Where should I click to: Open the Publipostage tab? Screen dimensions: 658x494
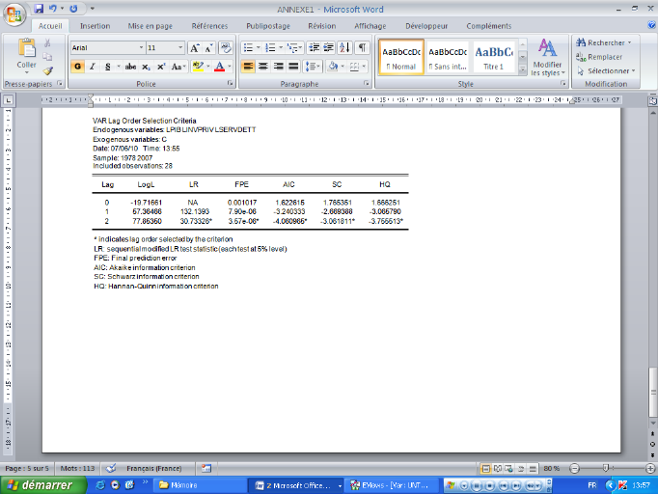pos(268,26)
